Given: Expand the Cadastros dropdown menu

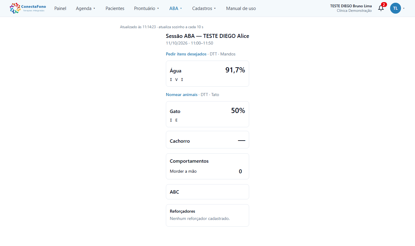Looking at the screenshot, I should (x=204, y=8).
